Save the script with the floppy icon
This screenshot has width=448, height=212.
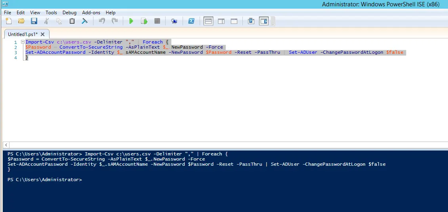[x=34, y=21]
